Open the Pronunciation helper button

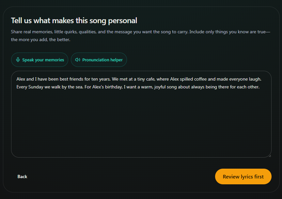click(x=99, y=60)
